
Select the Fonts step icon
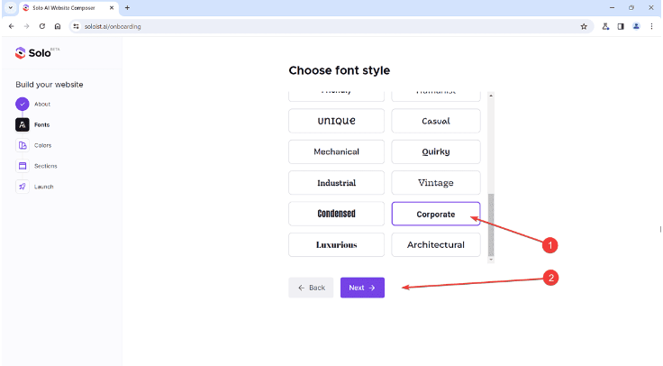point(23,124)
